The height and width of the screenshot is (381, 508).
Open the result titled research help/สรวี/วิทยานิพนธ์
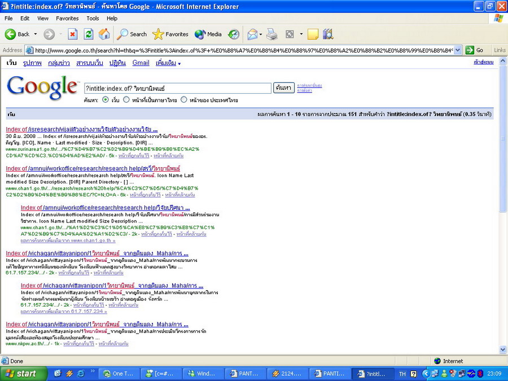coord(93,168)
